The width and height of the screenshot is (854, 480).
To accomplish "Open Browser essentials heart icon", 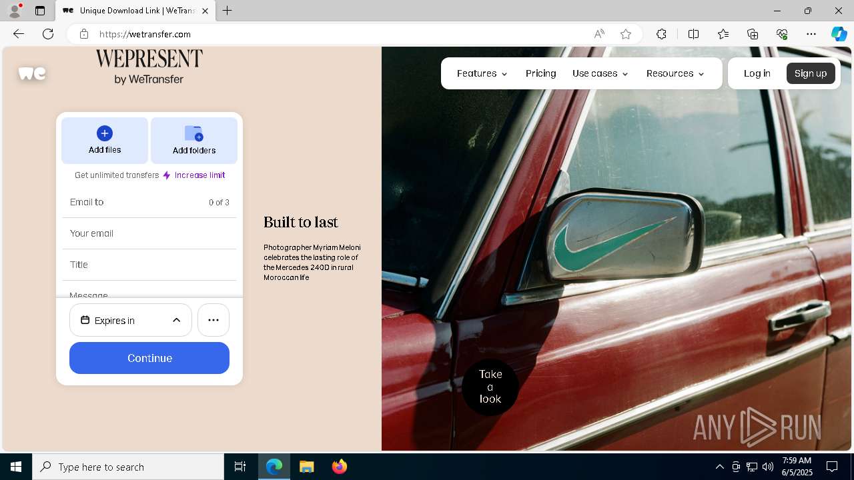I will click(x=782, y=34).
